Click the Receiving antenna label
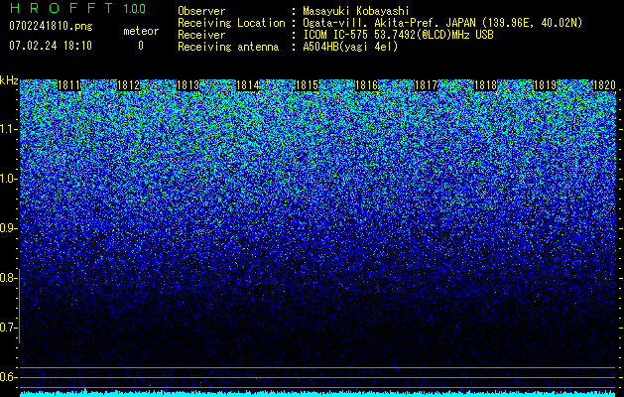 tap(228, 47)
